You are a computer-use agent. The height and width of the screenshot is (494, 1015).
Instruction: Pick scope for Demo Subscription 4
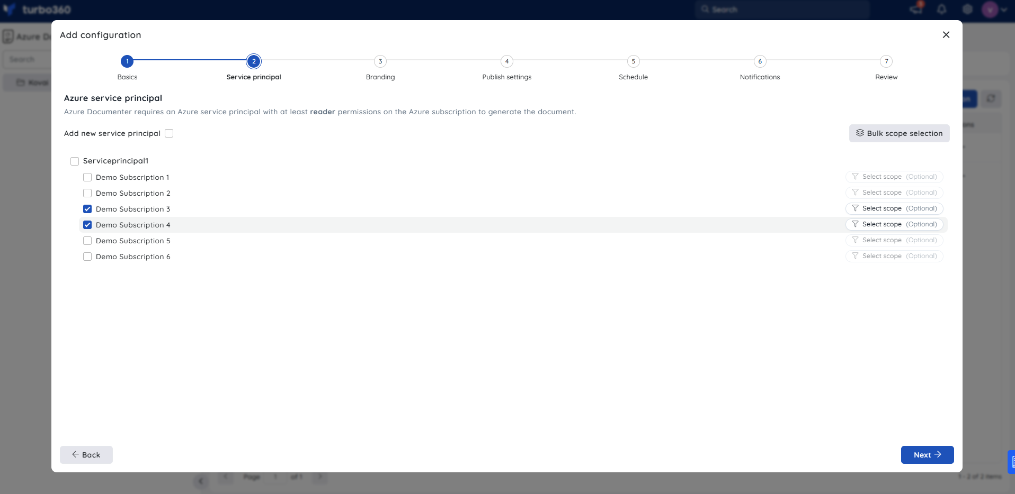click(x=894, y=224)
